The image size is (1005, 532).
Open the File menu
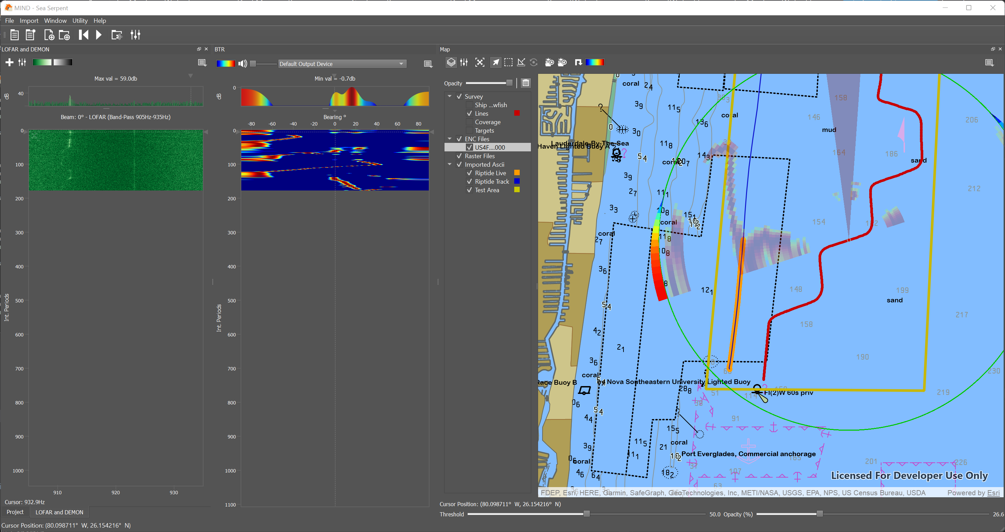[x=9, y=21]
